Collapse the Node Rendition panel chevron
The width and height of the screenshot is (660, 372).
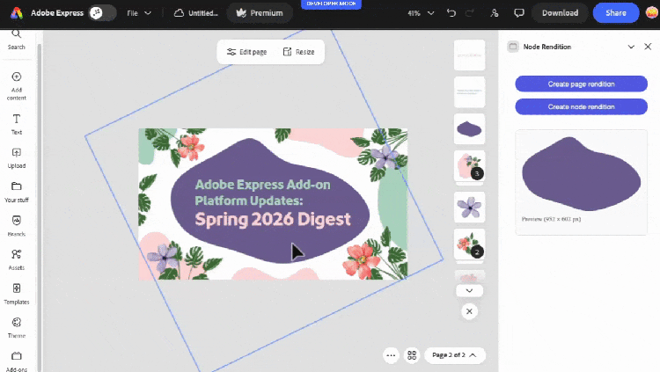[x=631, y=47]
